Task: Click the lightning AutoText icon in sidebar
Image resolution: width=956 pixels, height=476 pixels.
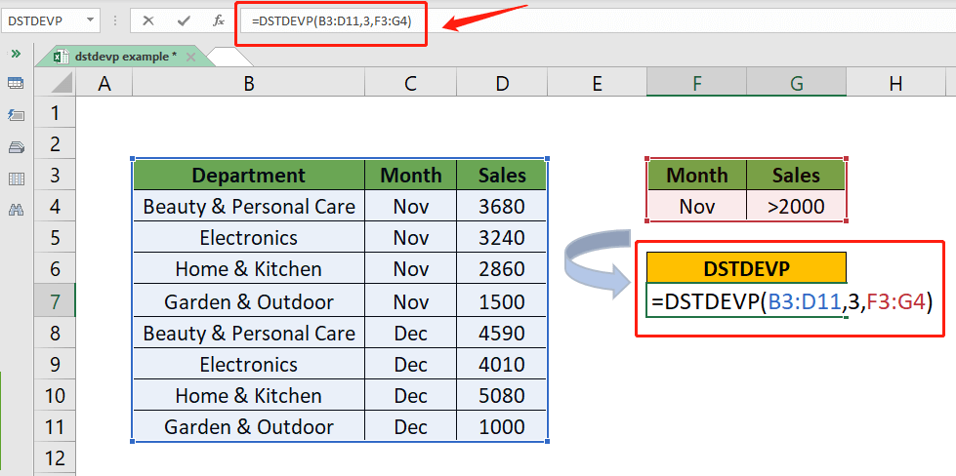Action: pos(16,115)
